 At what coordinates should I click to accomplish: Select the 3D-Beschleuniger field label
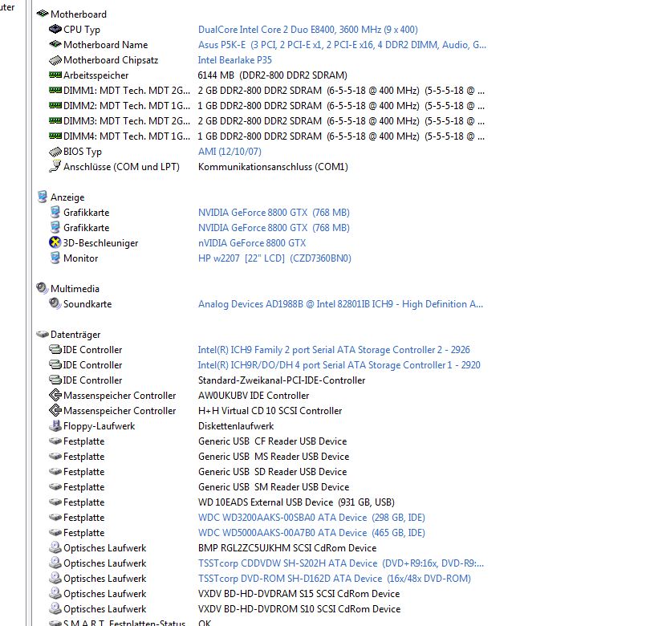[100, 242]
